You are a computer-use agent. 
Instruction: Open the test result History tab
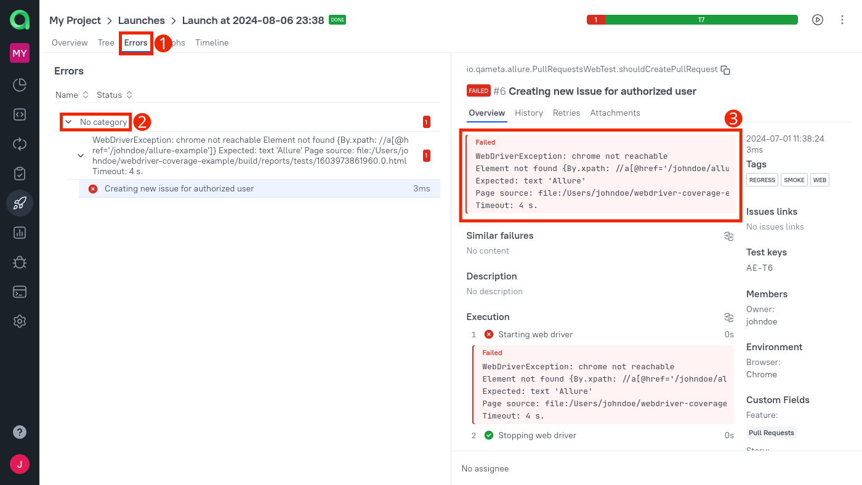[529, 113]
